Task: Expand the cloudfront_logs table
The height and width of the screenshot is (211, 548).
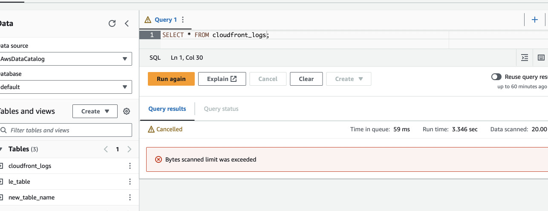Action: 2,166
